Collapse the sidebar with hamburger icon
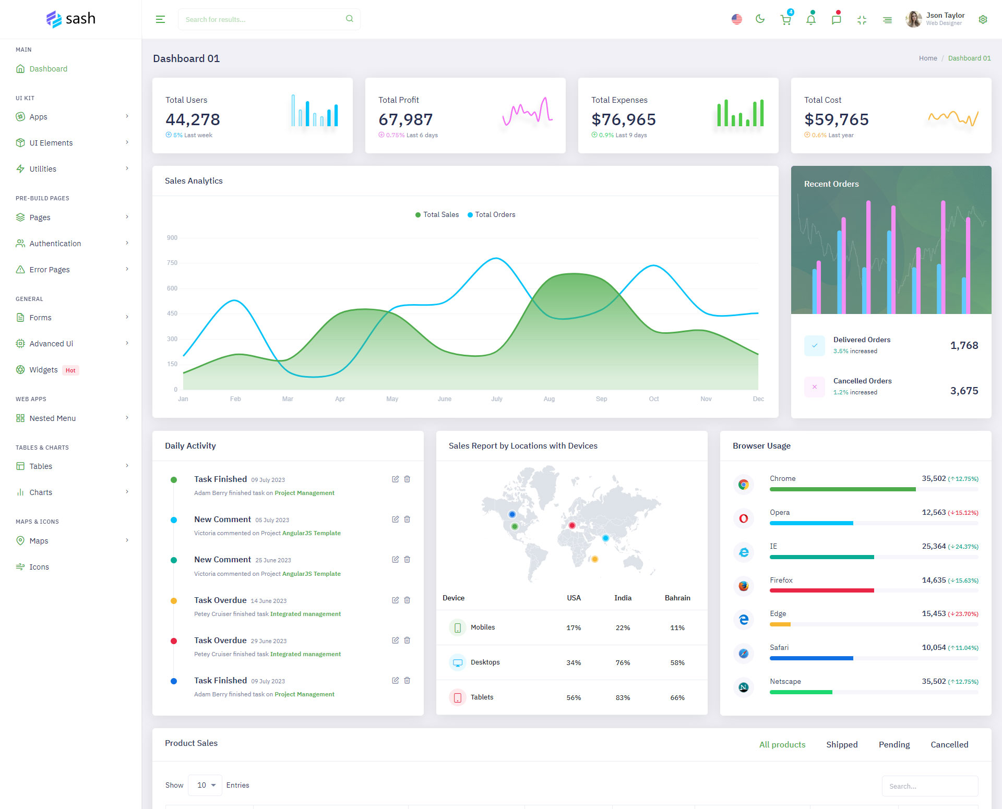 [x=160, y=19]
